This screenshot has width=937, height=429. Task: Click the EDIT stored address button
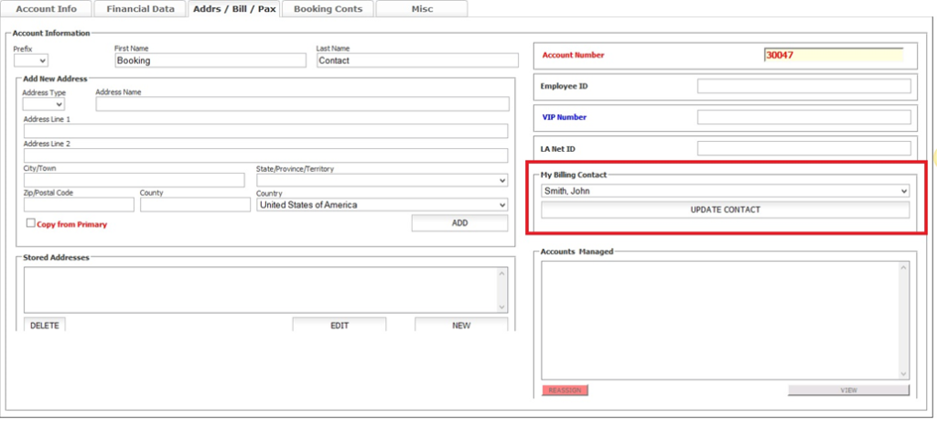tap(339, 326)
